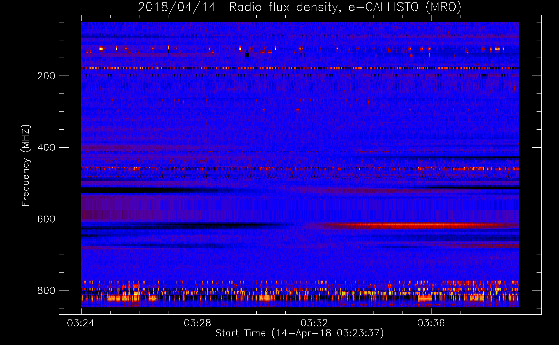559x345 pixels.
Task: Click the 03:32 time tick label
Action: (314, 323)
